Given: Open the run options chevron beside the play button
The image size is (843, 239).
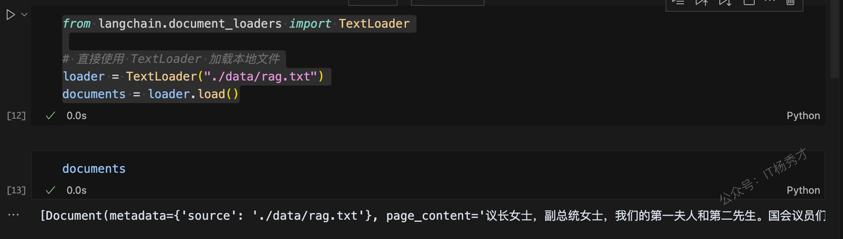Looking at the screenshot, I should click(25, 14).
